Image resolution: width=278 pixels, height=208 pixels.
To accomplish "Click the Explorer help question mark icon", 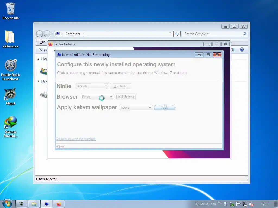I will (x=242, y=50).
